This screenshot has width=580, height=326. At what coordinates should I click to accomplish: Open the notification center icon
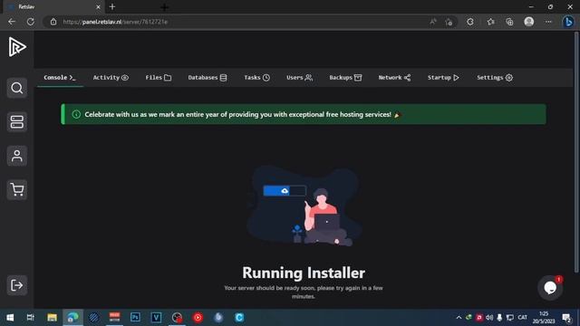click(x=566, y=318)
